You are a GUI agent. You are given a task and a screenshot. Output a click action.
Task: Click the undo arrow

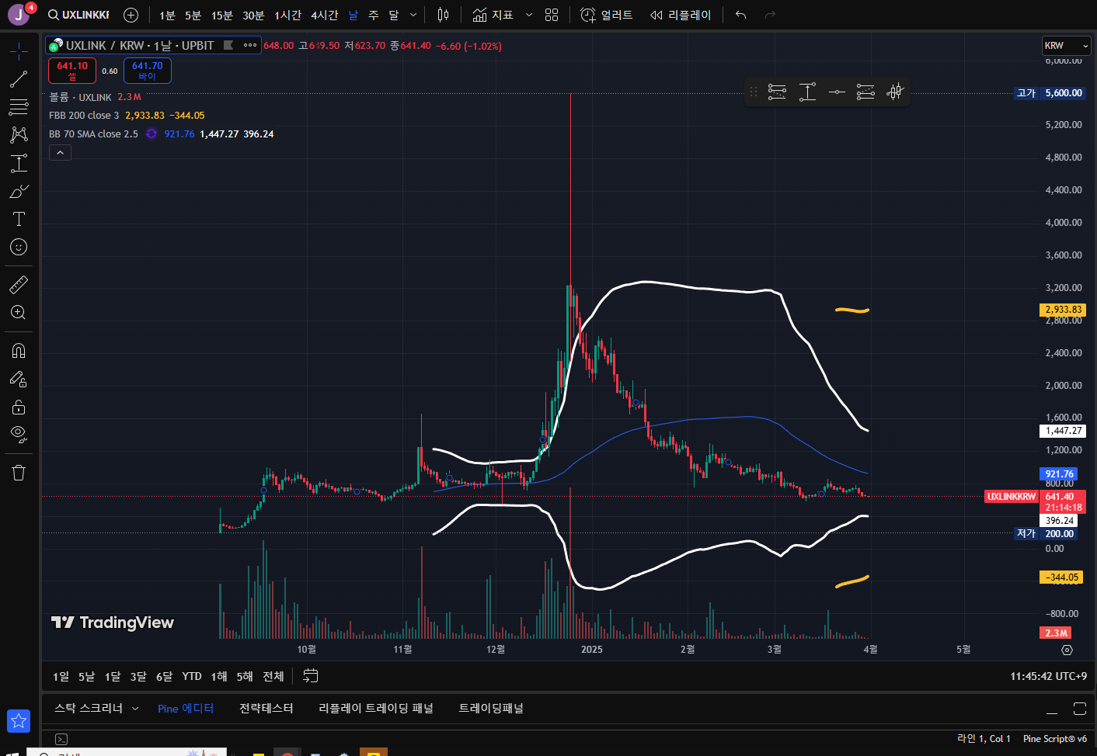click(x=740, y=15)
